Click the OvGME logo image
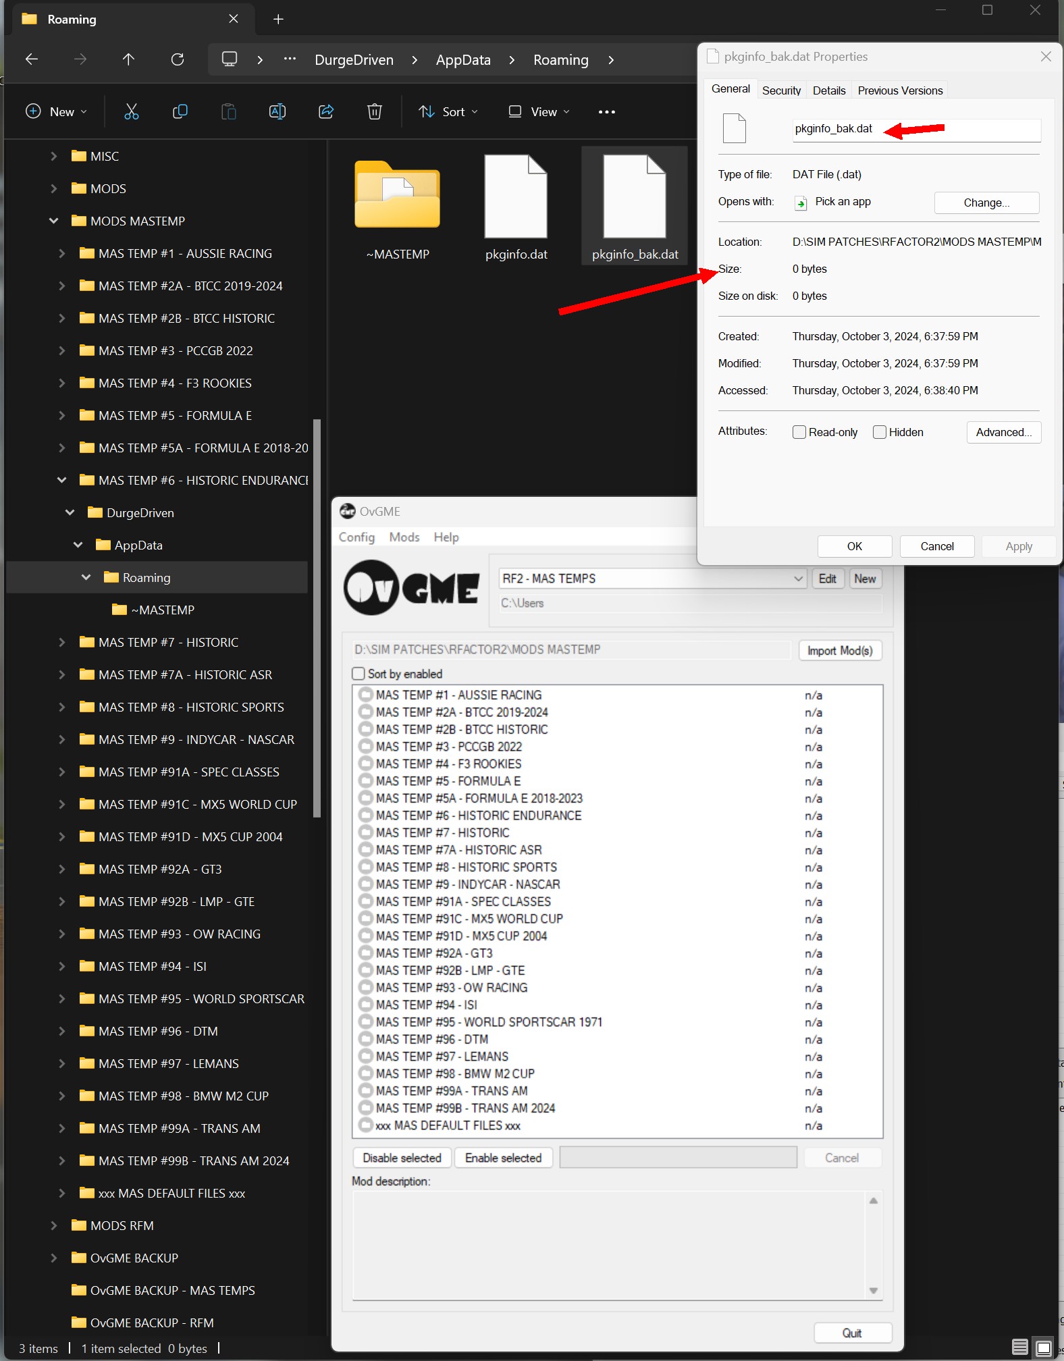The height and width of the screenshot is (1361, 1064). point(412,587)
